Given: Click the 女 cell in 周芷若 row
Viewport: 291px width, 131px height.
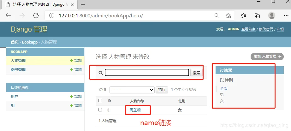Looking at the screenshot, I should tap(180, 110).
